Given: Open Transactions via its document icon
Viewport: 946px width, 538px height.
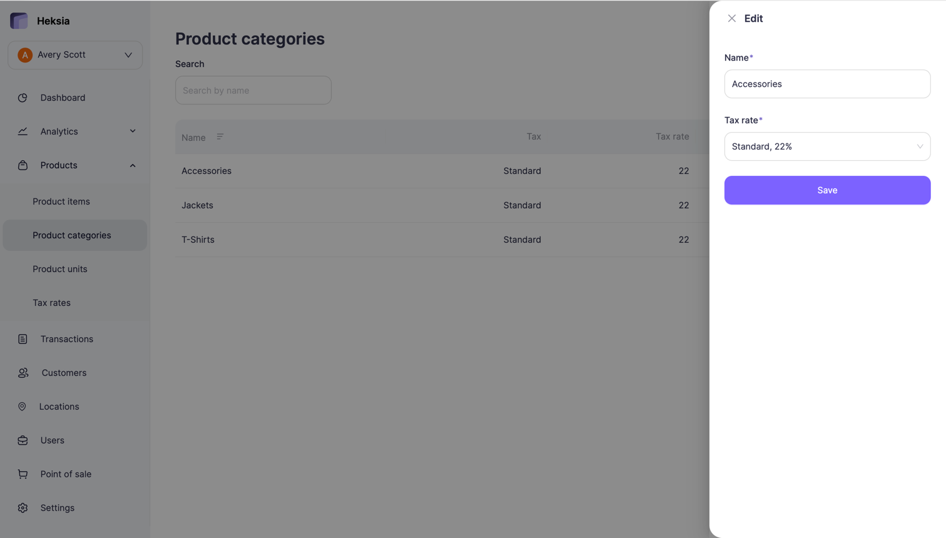Looking at the screenshot, I should 23,338.
